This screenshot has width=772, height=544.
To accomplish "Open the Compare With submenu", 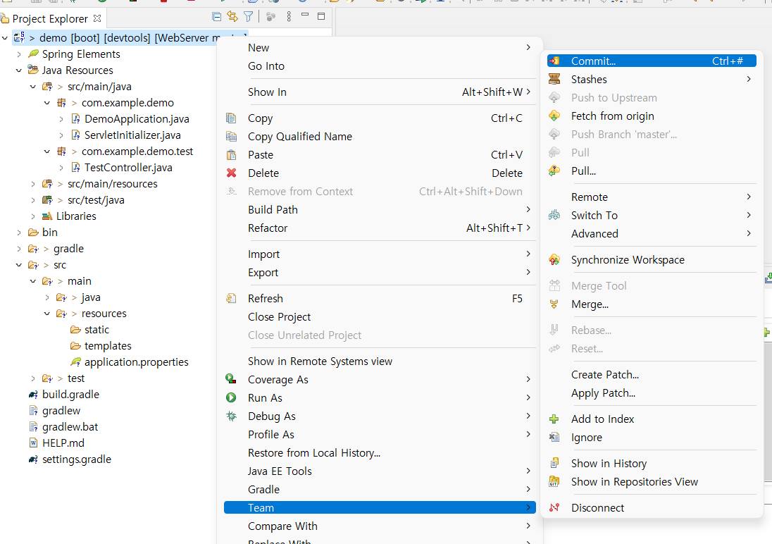I will tap(380, 526).
